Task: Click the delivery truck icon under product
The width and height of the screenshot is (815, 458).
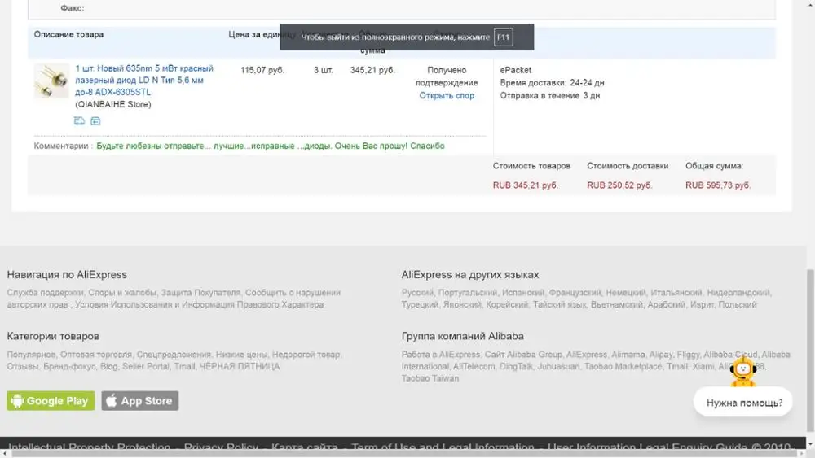Action: coord(79,121)
